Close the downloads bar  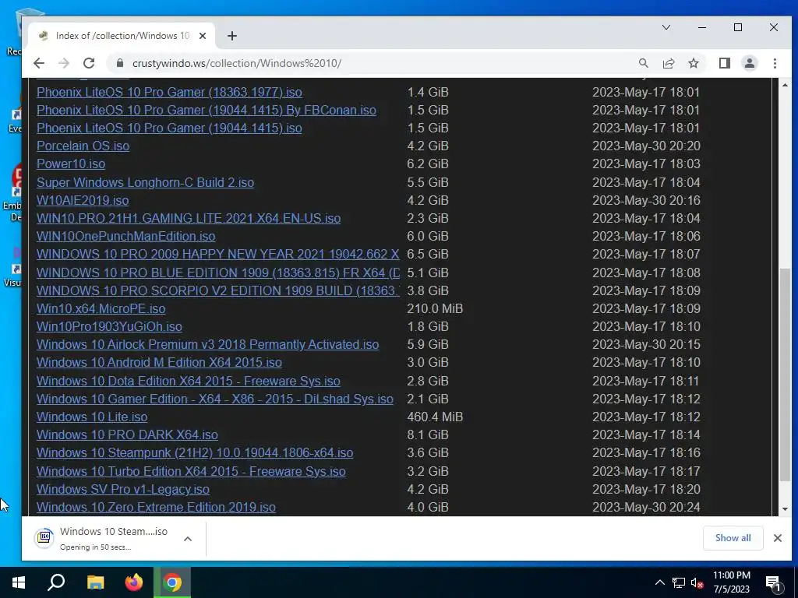(x=778, y=538)
